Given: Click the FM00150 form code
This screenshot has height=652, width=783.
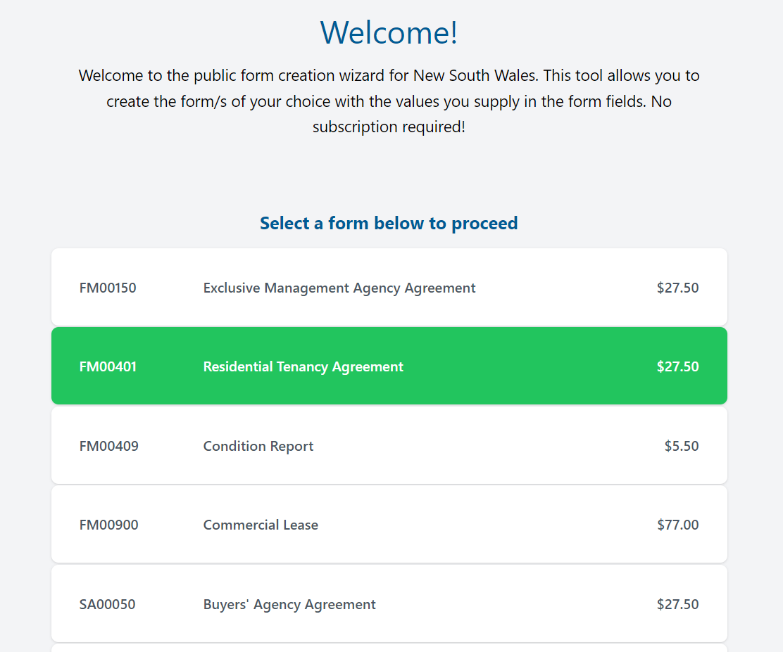Looking at the screenshot, I should click(108, 288).
